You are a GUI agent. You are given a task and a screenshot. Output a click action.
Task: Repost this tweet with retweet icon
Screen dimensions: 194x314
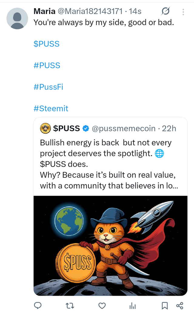[70, 306]
